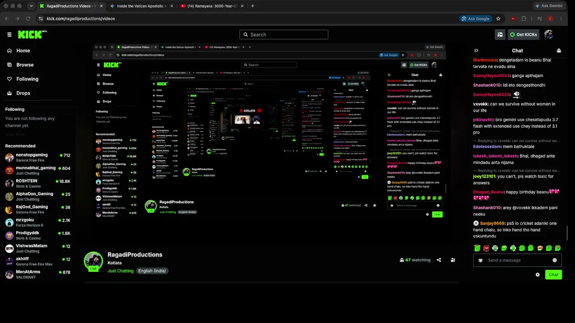
Task: Click the RagadiProductions live avatar
Action: [x=93, y=262]
